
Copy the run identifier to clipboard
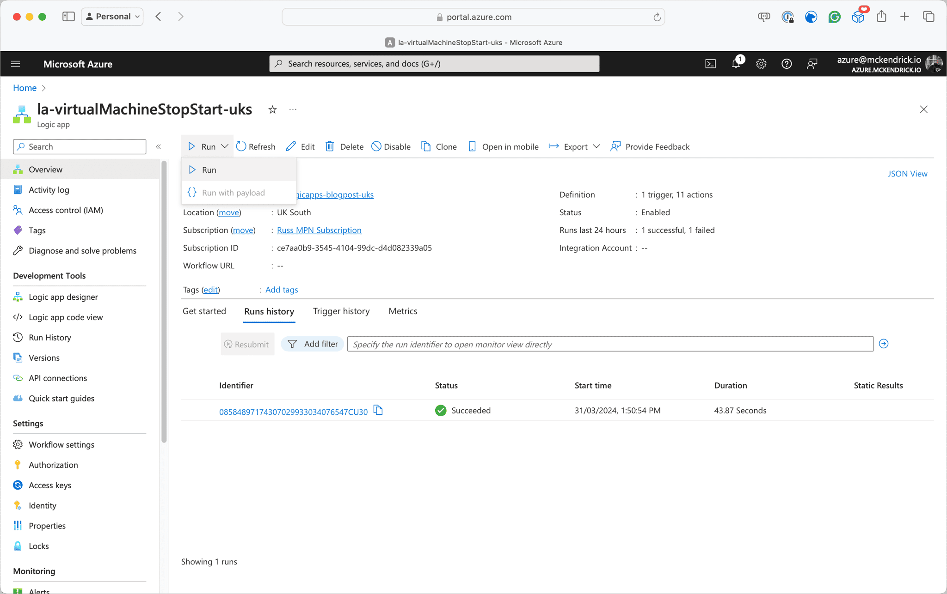point(378,410)
